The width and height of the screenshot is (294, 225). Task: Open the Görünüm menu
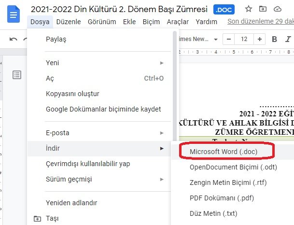102,22
